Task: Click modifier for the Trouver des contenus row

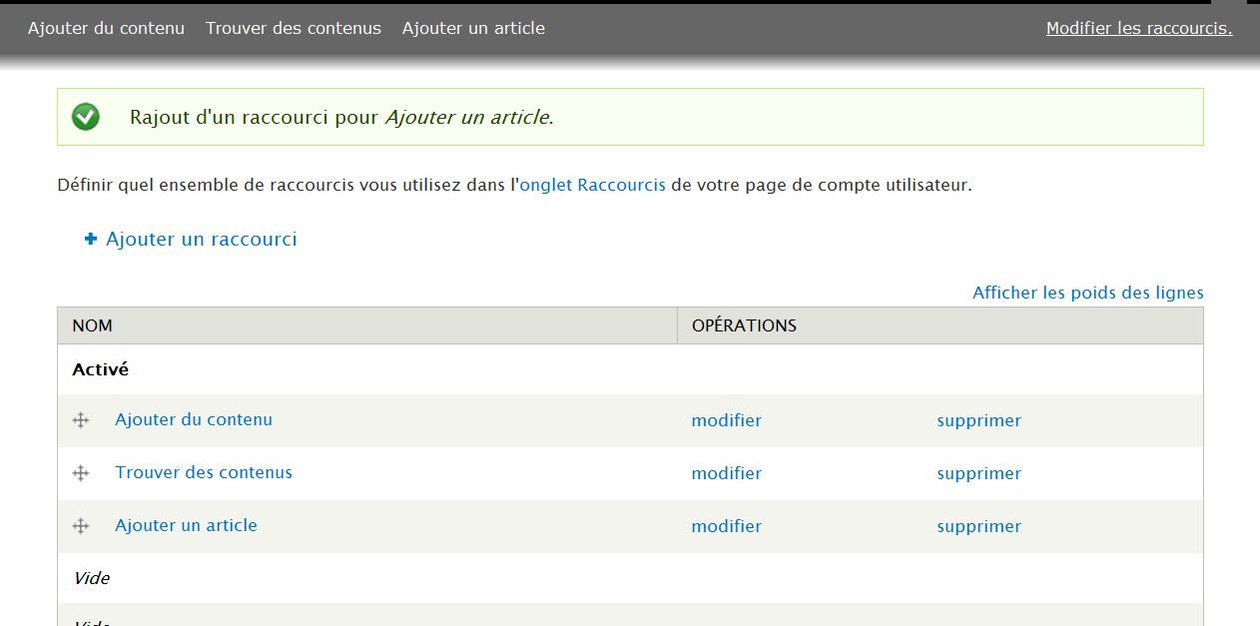Action: click(x=726, y=473)
